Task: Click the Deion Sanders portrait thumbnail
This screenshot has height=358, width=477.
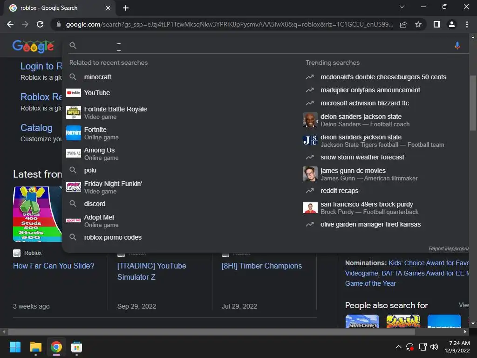Action: tap(310, 120)
